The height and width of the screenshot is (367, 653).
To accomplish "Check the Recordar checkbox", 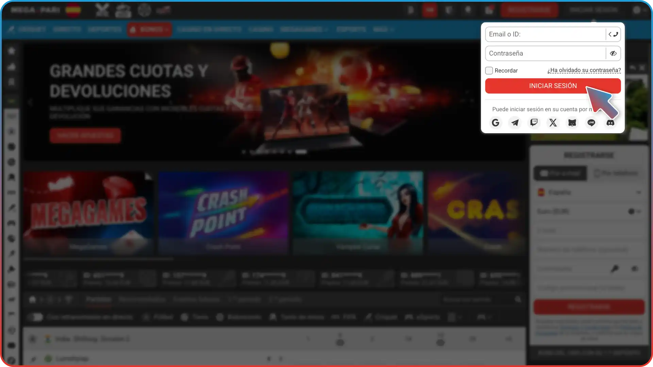I will 489,70.
